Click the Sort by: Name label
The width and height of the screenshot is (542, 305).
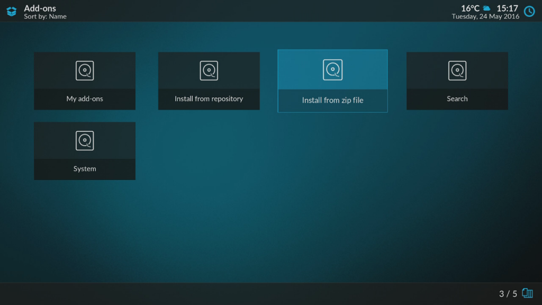[46, 16]
